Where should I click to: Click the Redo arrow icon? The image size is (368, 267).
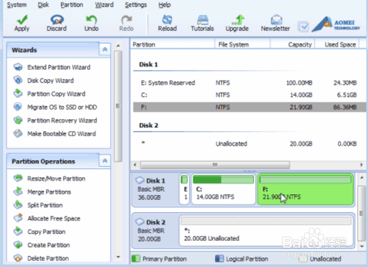pos(126,20)
